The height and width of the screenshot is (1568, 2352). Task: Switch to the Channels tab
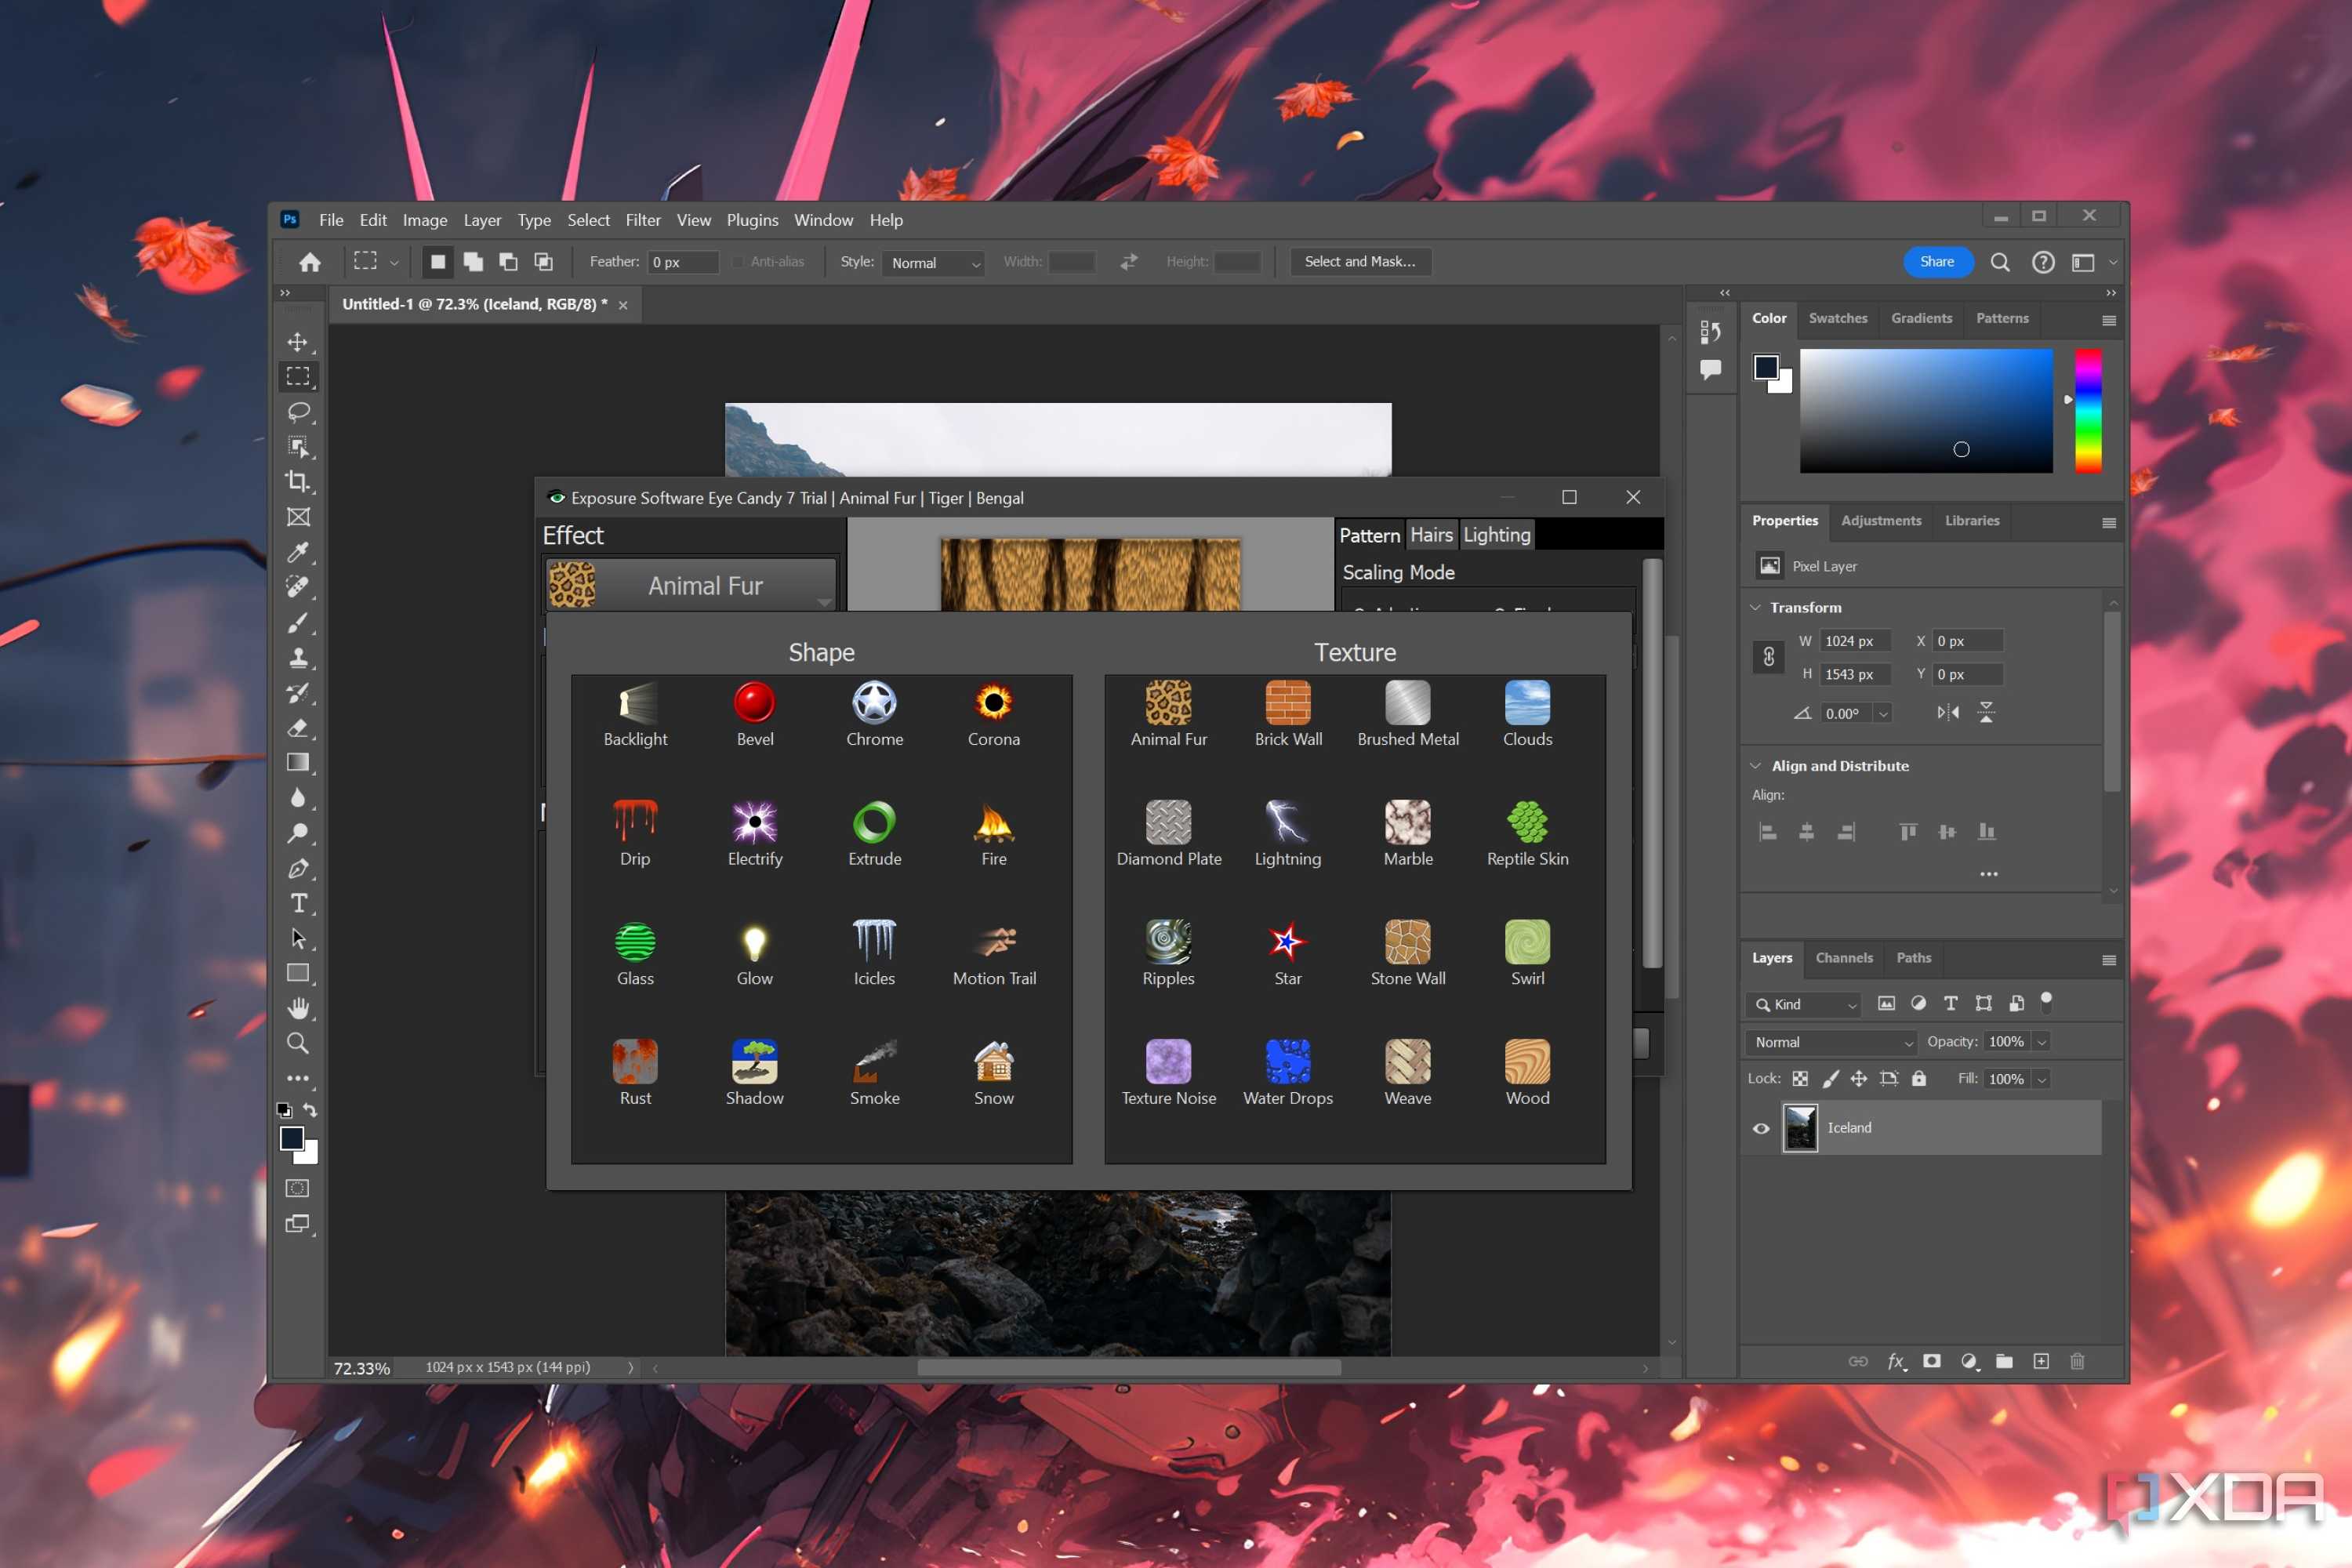click(x=1843, y=958)
